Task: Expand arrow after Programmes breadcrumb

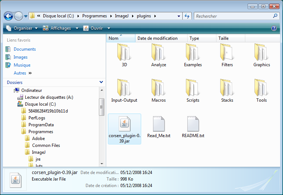Action: coord(111,16)
